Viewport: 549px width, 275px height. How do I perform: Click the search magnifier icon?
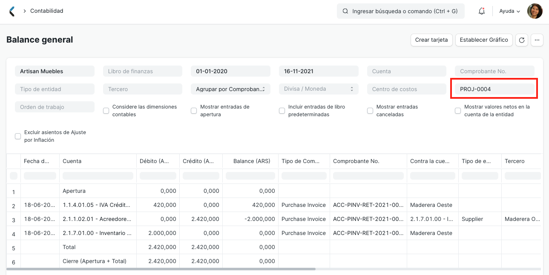345,11
